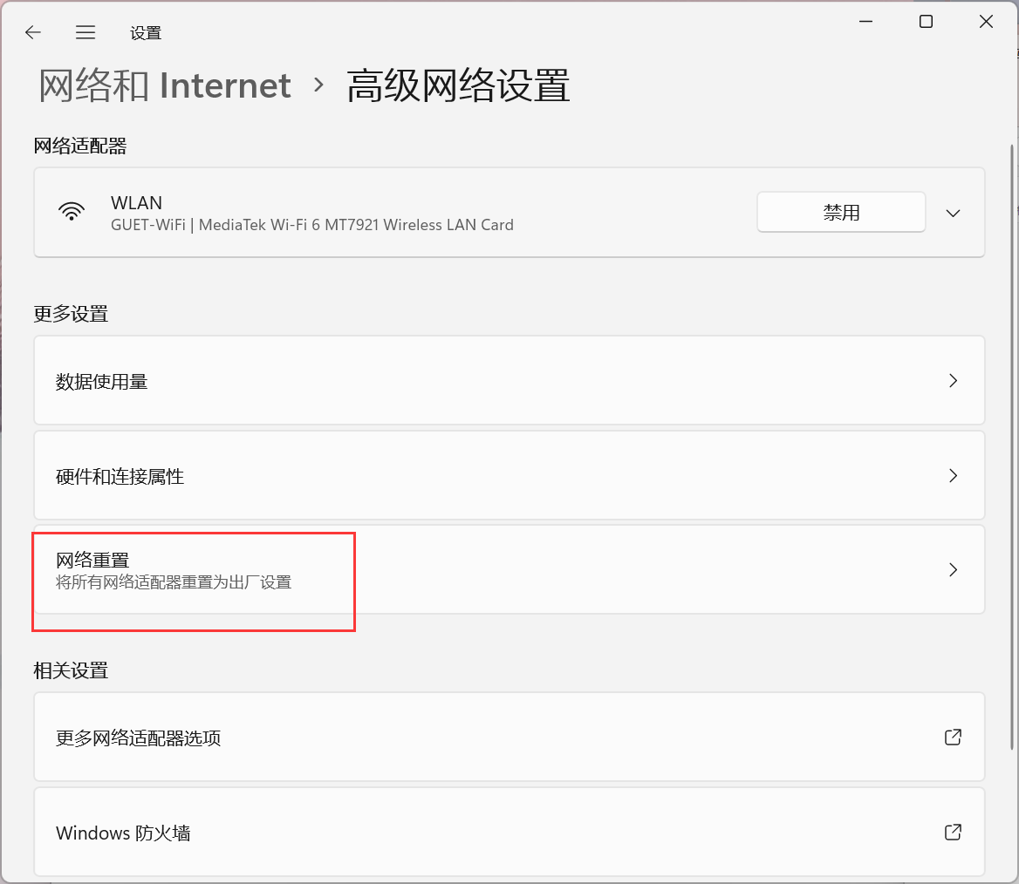Click the WLAN adapter name
1019x884 pixels.
click(136, 202)
